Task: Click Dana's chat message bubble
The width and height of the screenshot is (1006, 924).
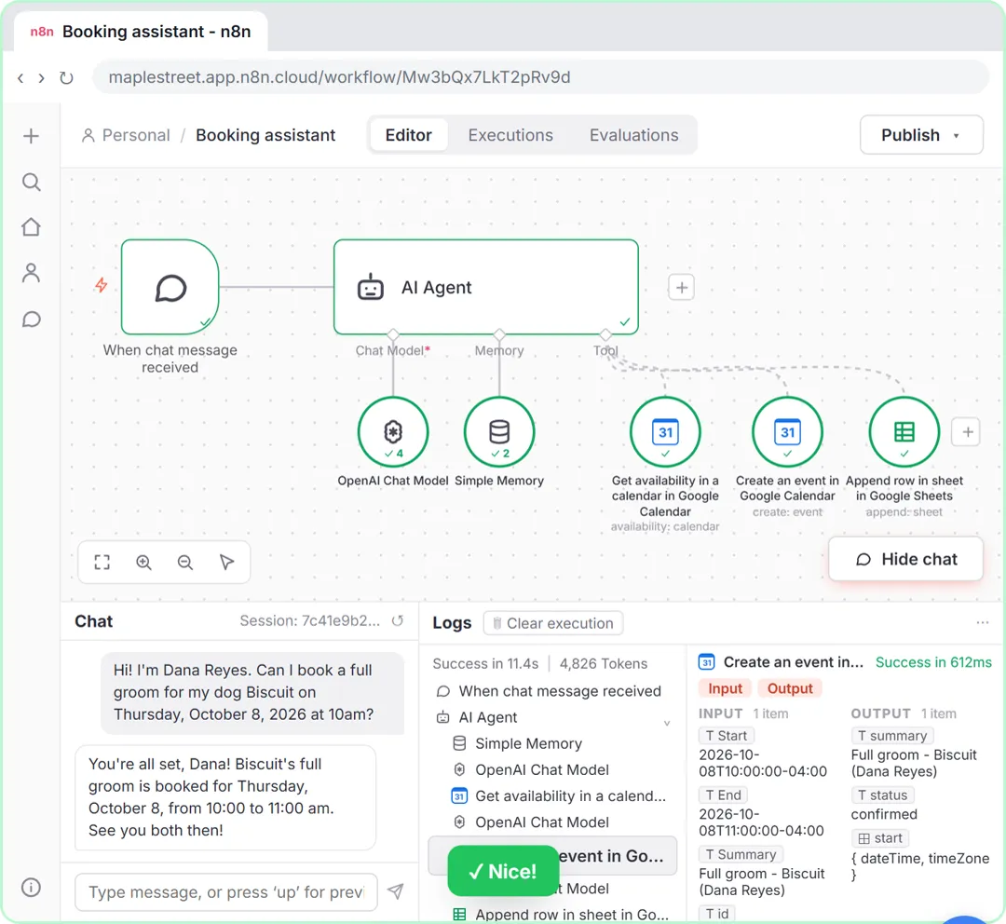Action: coord(252,692)
